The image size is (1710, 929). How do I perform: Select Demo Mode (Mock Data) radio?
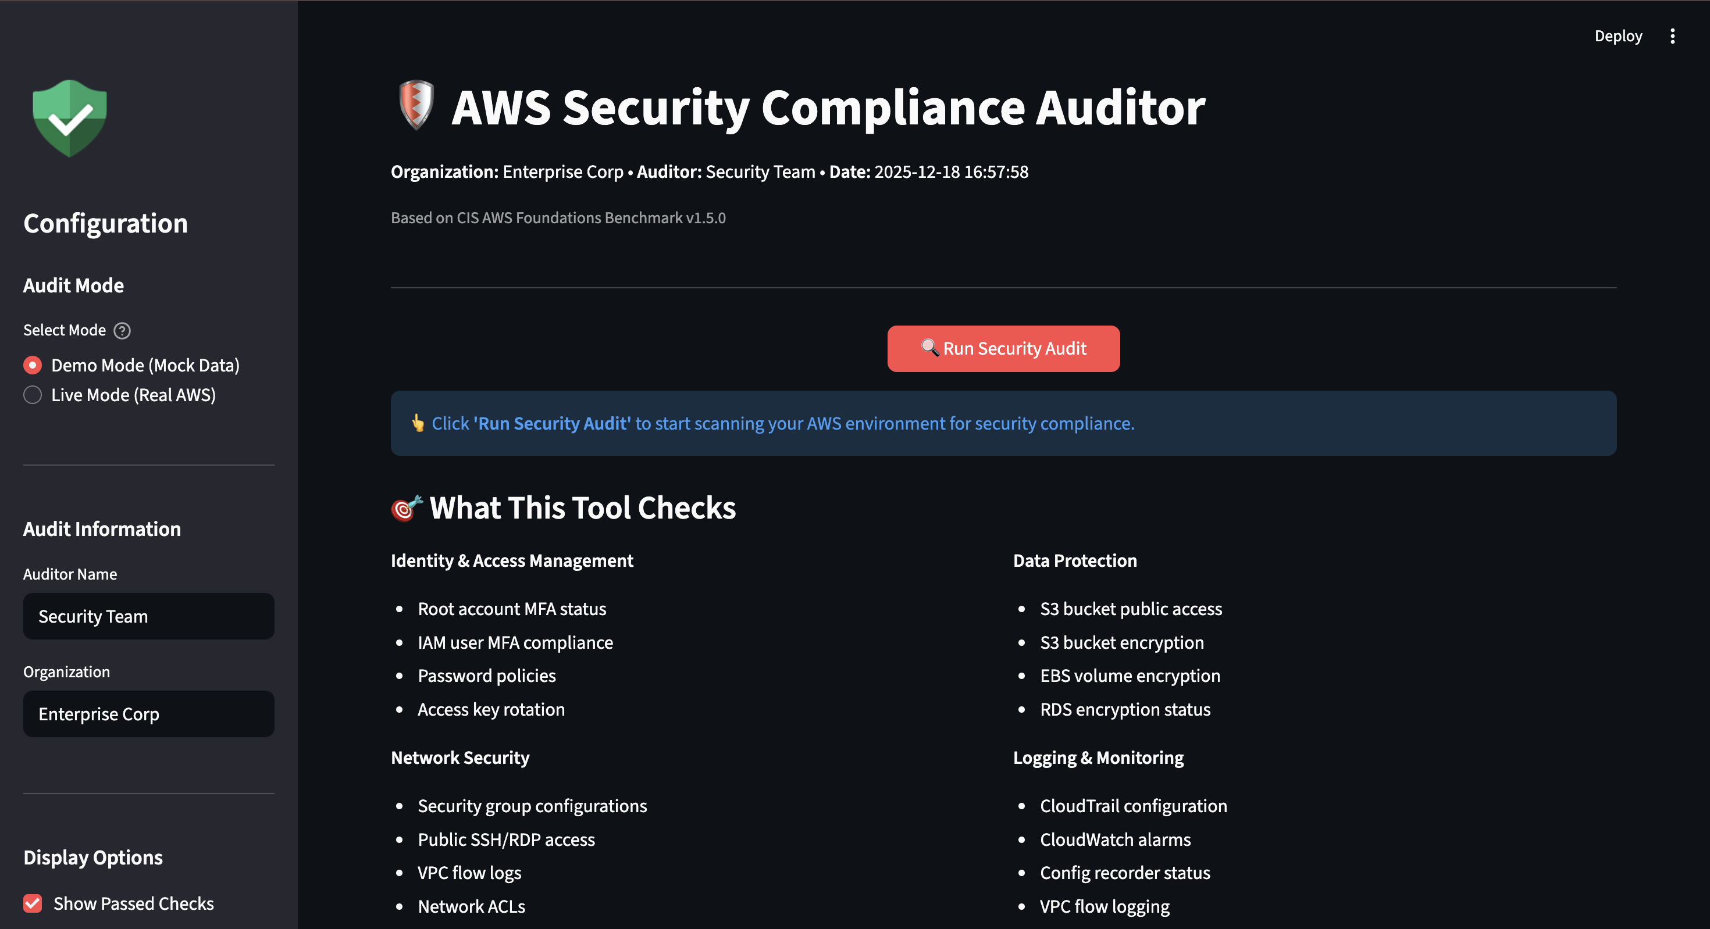click(x=33, y=365)
